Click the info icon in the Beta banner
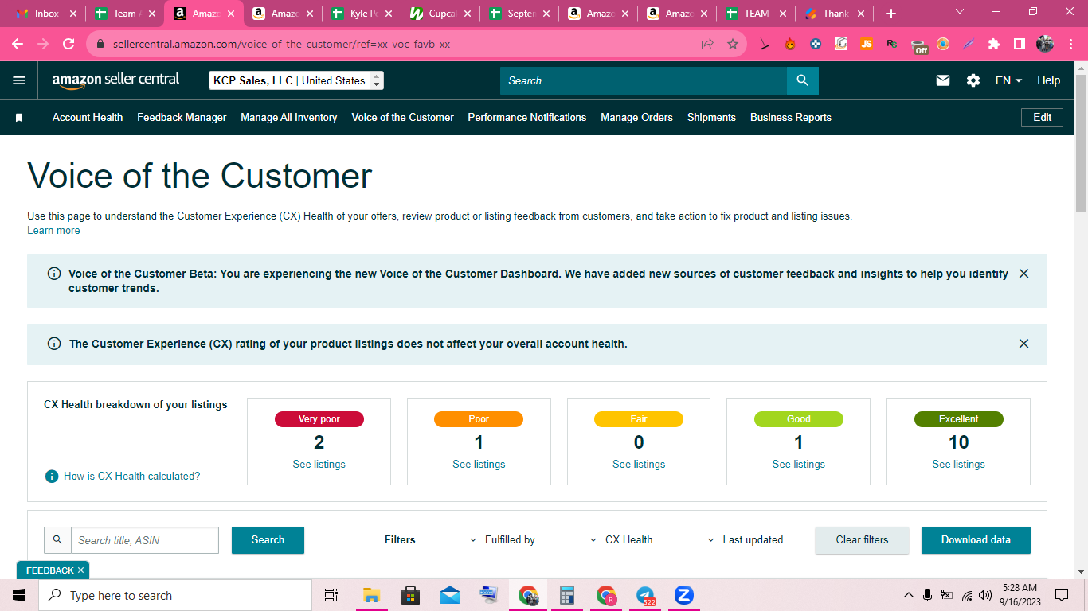The image size is (1088, 611). (54, 274)
